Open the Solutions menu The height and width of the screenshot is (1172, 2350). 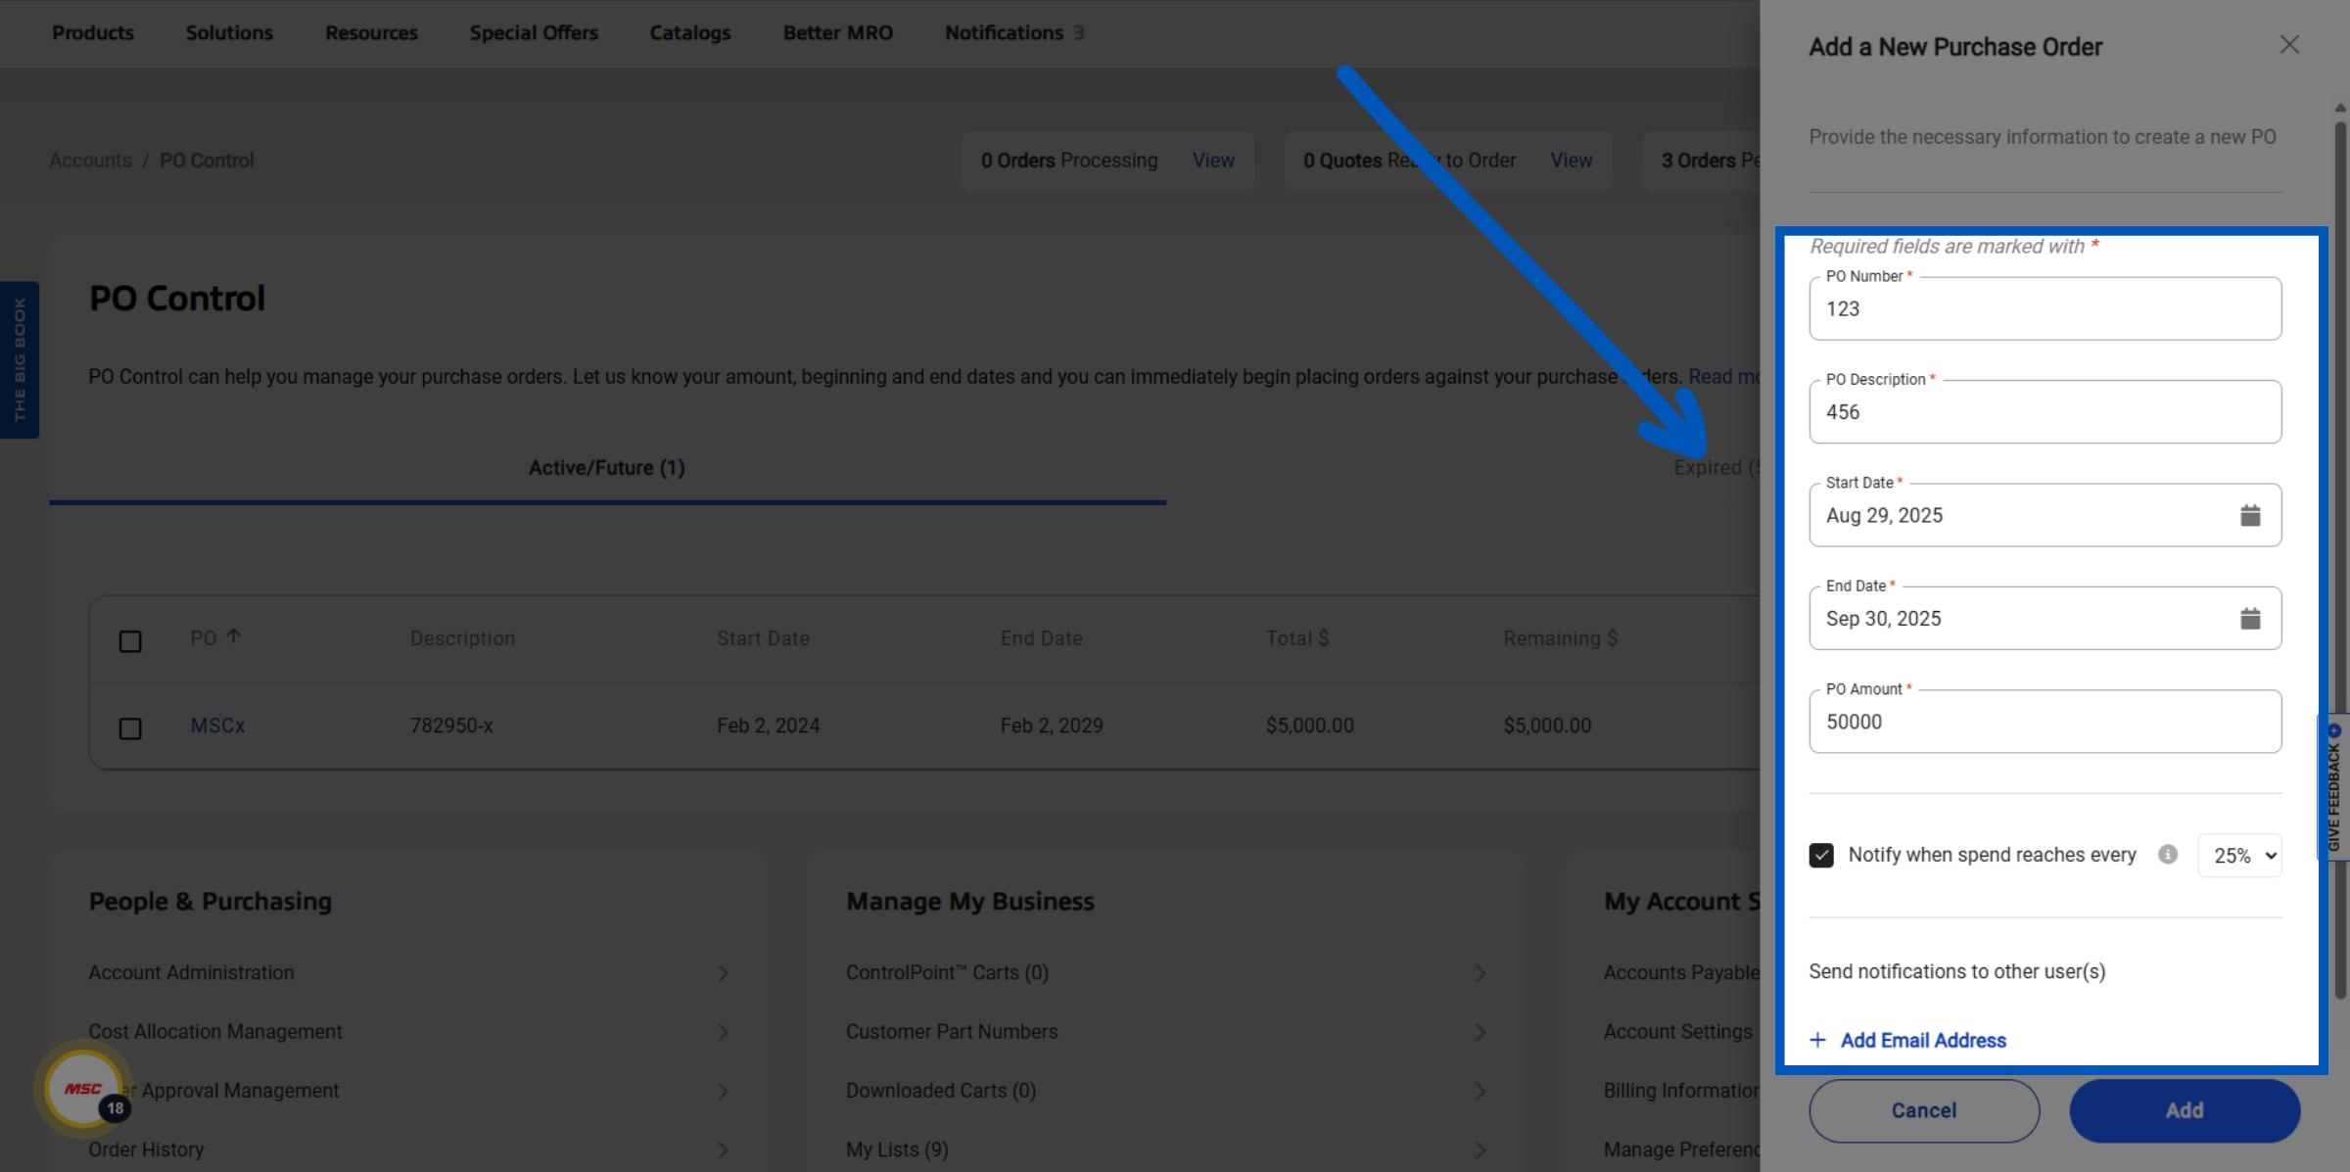229,33
